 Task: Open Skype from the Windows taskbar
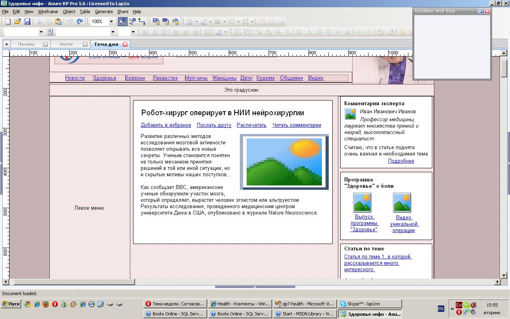(369, 304)
